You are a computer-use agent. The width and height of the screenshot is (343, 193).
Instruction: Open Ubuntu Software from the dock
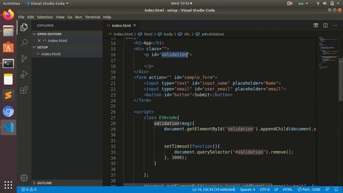[x=9, y=47]
